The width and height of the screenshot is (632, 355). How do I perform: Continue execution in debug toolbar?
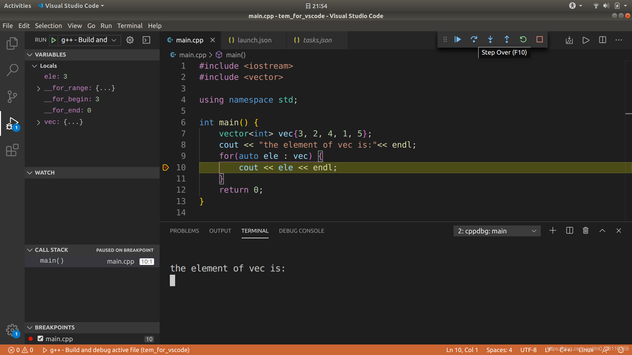tap(458, 39)
